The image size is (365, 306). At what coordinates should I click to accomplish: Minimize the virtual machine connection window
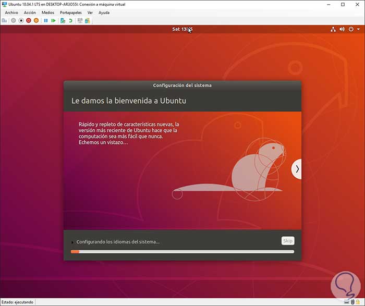(x=328, y=4)
